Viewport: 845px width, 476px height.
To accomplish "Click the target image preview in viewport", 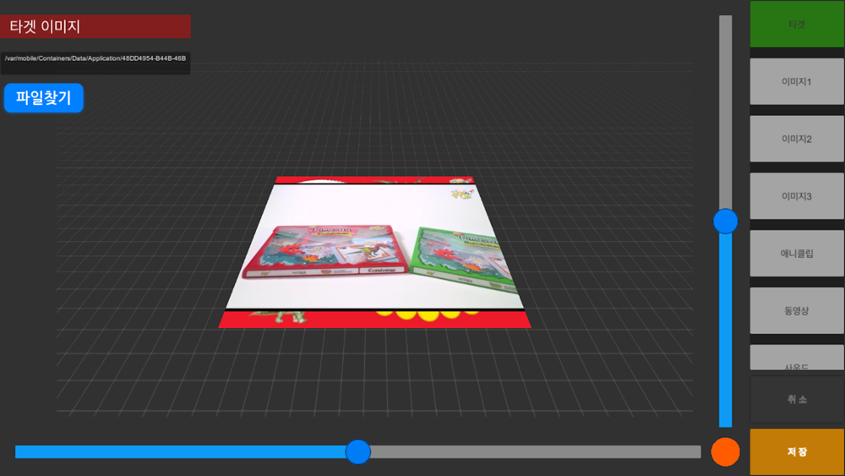I will pyautogui.click(x=374, y=252).
